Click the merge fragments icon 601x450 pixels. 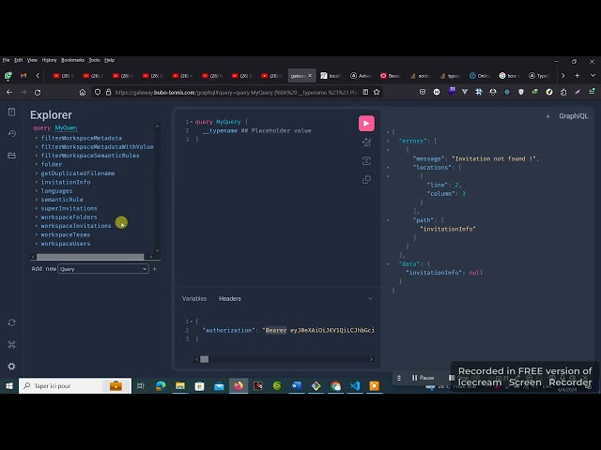pyautogui.click(x=366, y=160)
